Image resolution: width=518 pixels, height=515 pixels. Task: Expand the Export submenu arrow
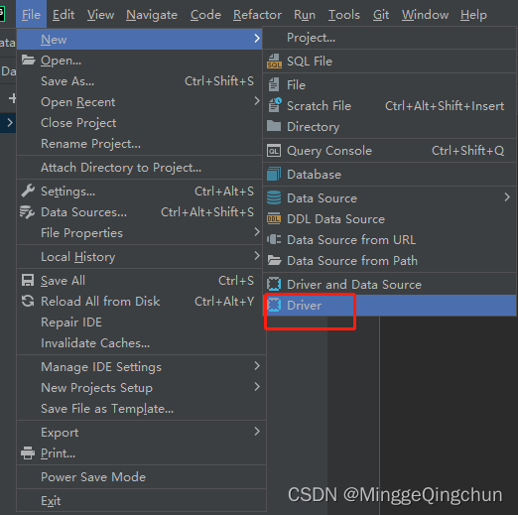click(x=257, y=432)
